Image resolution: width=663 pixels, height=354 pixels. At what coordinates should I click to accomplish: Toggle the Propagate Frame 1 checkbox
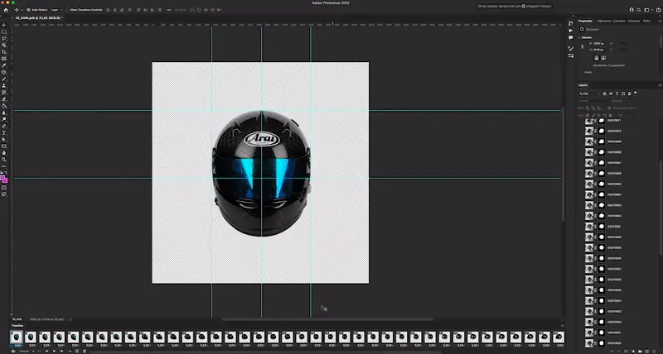609,108
